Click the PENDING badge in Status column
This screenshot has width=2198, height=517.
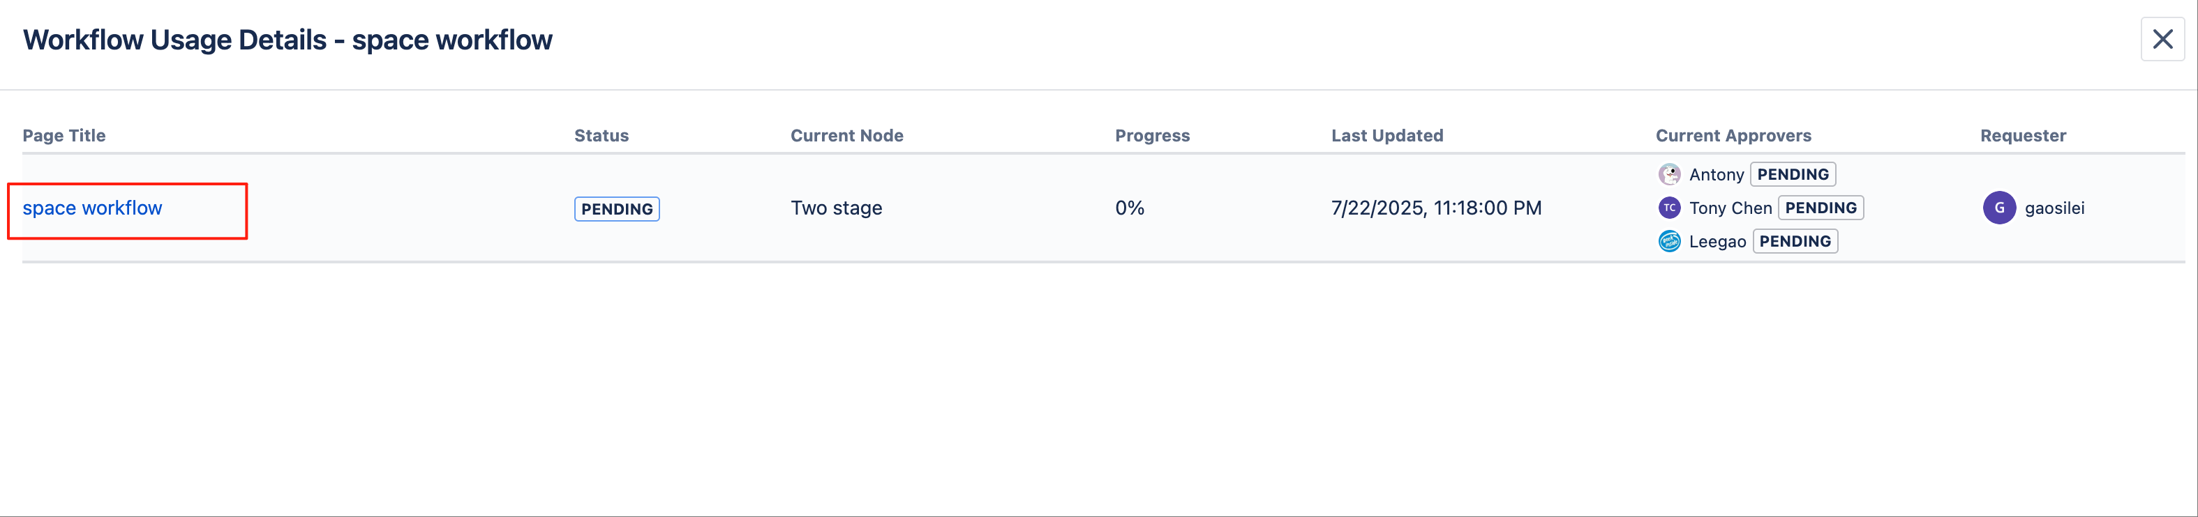pyautogui.click(x=616, y=210)
